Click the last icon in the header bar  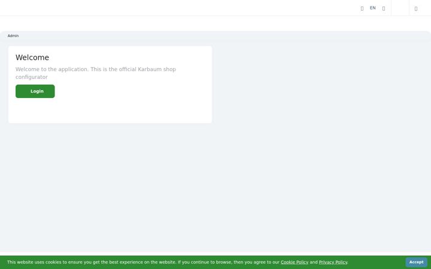click(x=416, y=8)
